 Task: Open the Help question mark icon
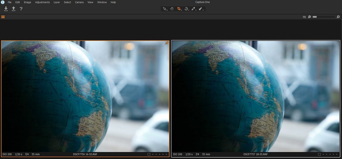point(21,9)
